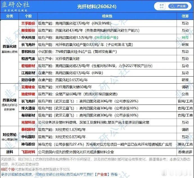194x178 pixels.
Task: Click the 四氯化锗 category cell
Action: (10, 105)
